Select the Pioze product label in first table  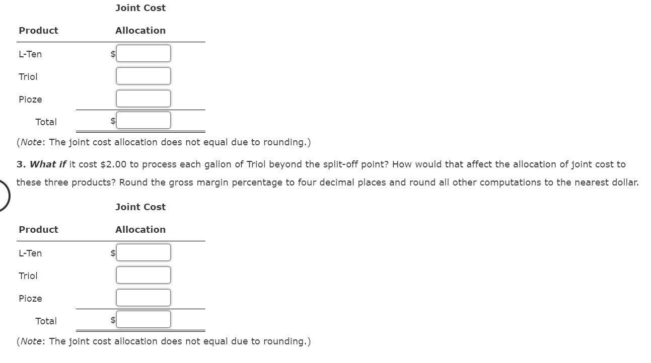(29, 99)
